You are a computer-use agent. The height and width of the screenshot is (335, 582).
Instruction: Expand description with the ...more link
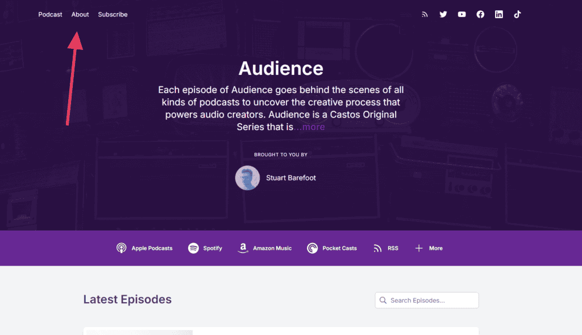(310, 127)
